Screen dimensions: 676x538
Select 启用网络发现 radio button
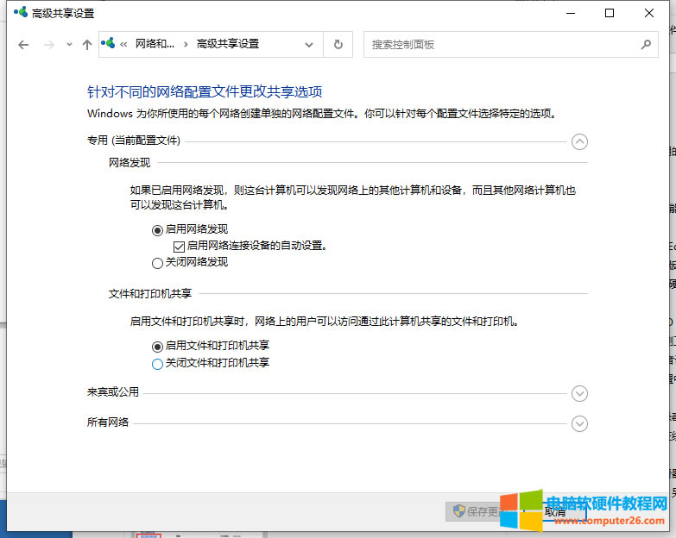157,229
